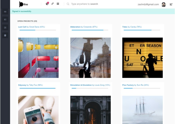Open 'Odyssey by Toby Fox (98%)' project
Screen dimensions: 175x124
30,85
